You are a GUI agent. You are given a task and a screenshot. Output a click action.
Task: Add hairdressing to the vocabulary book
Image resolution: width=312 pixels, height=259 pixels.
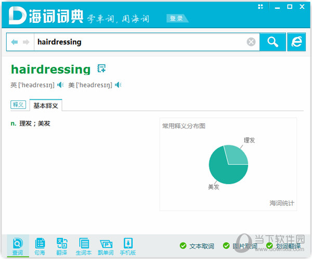[x=102, y=69]
